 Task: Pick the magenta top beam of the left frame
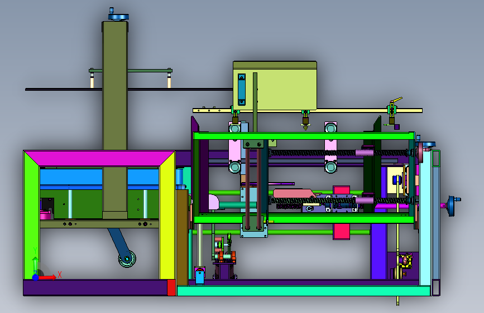99,158
